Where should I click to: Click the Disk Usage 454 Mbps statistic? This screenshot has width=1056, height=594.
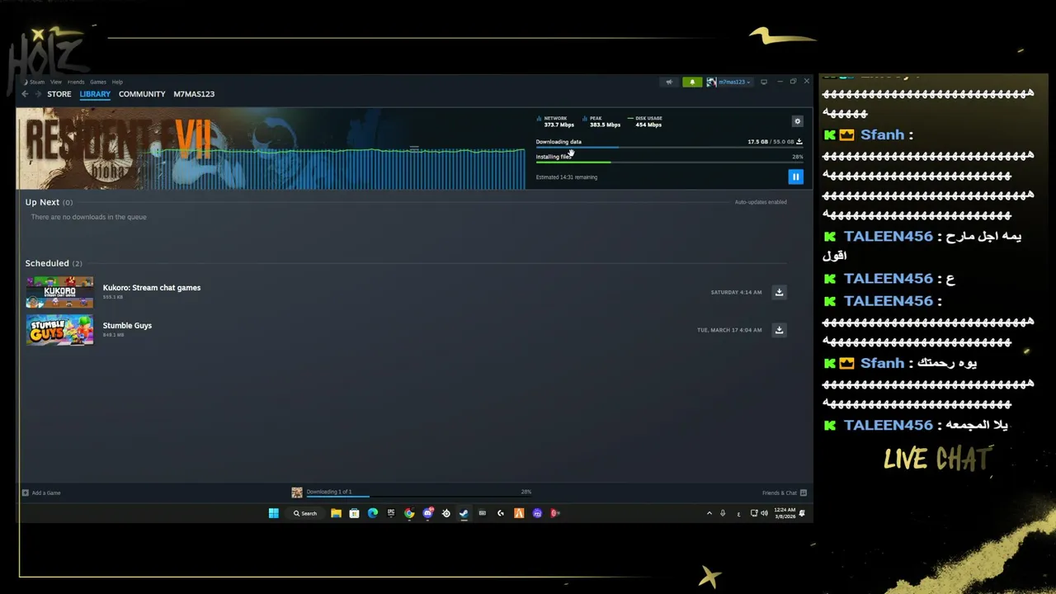point(645,121)
